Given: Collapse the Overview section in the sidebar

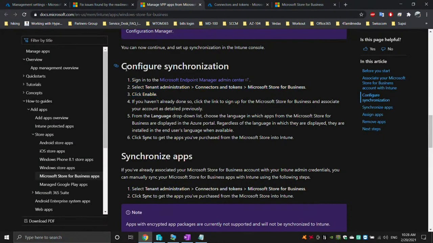Looking at the screenshot, I should (x=24, y=59).
